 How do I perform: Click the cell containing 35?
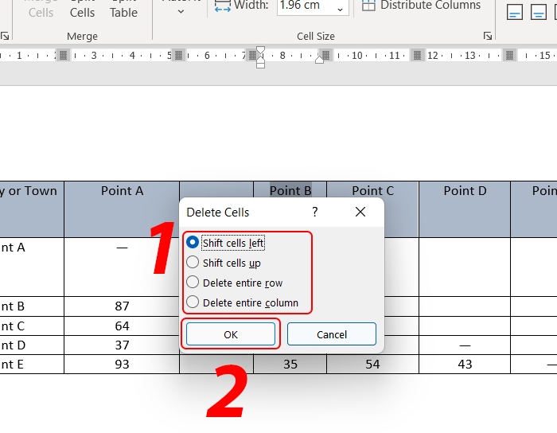(x=290, y=364)
